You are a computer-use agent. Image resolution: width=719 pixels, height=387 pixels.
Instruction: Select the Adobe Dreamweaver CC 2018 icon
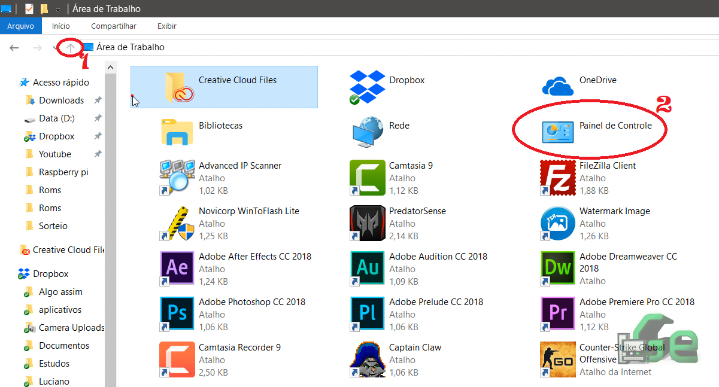(558, 269)
